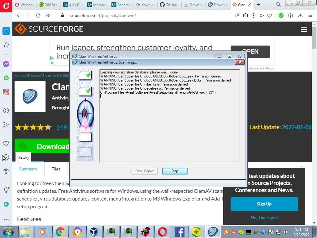Take a snapshot with camera icon
The width and height of the screenshot is (317, 238).
point(245,15)
